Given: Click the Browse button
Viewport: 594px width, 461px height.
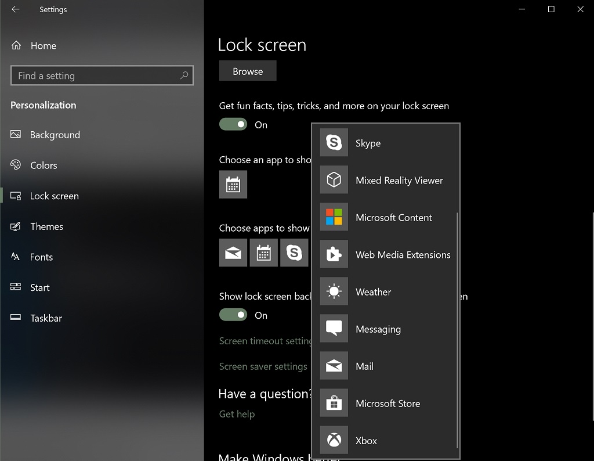Looking at the screenshot, I should [x=248, y=71].
